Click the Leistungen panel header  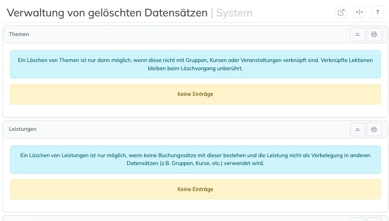(x=195, y=129)
